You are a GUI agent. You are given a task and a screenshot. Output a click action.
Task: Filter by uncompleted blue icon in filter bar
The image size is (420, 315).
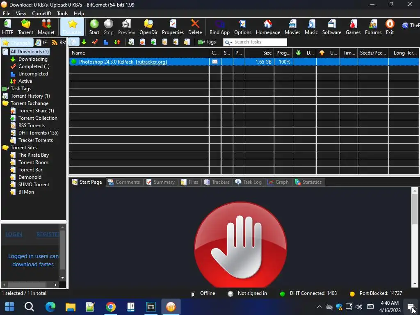point(106,42)
